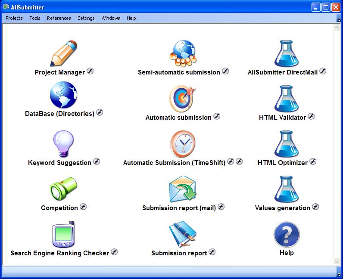Open the References menu
Image resolution: width=343 pixels, height=279 pixels.
coord(59,18)
